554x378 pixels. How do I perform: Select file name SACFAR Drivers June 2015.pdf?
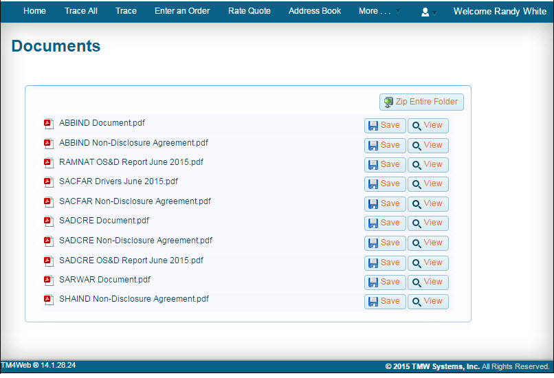point(118,181)
